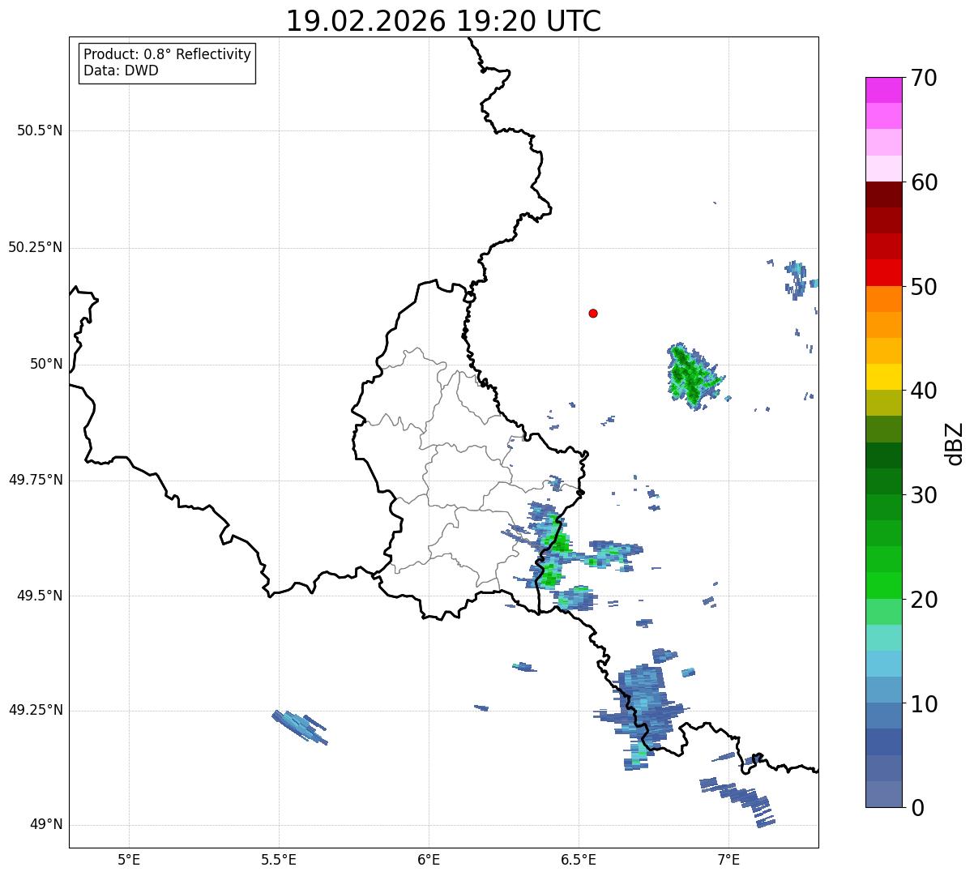The image size is (974, 876).
Task: Click the colorbar tick label 10
Action: (x=924, y=704)
